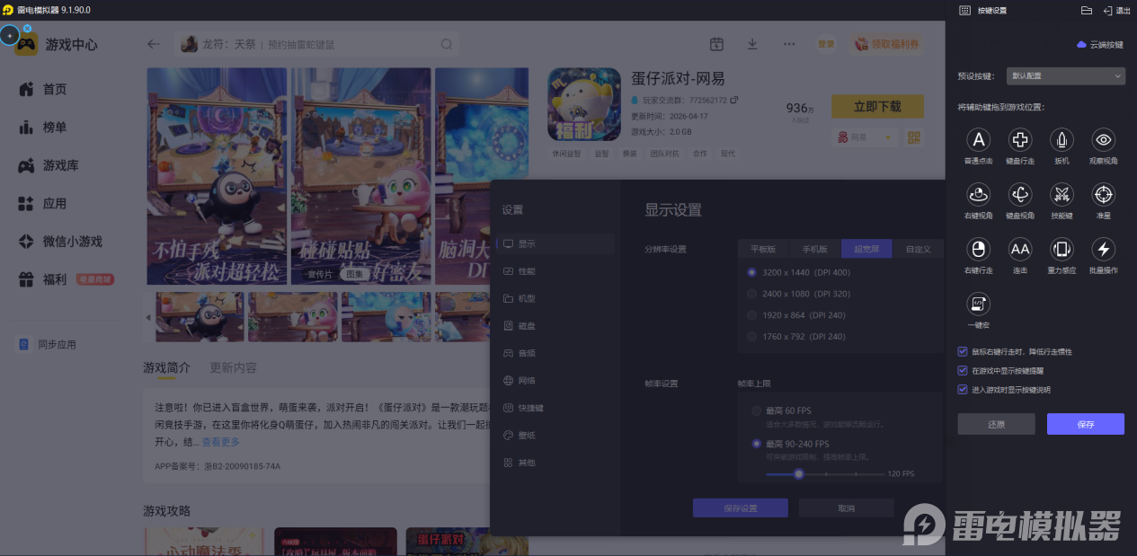Toggle 在游戏中显示按键提醒 checkbox
This screenshot has width=1137, height=556.
pyautogui.click(x=963, y=370)
